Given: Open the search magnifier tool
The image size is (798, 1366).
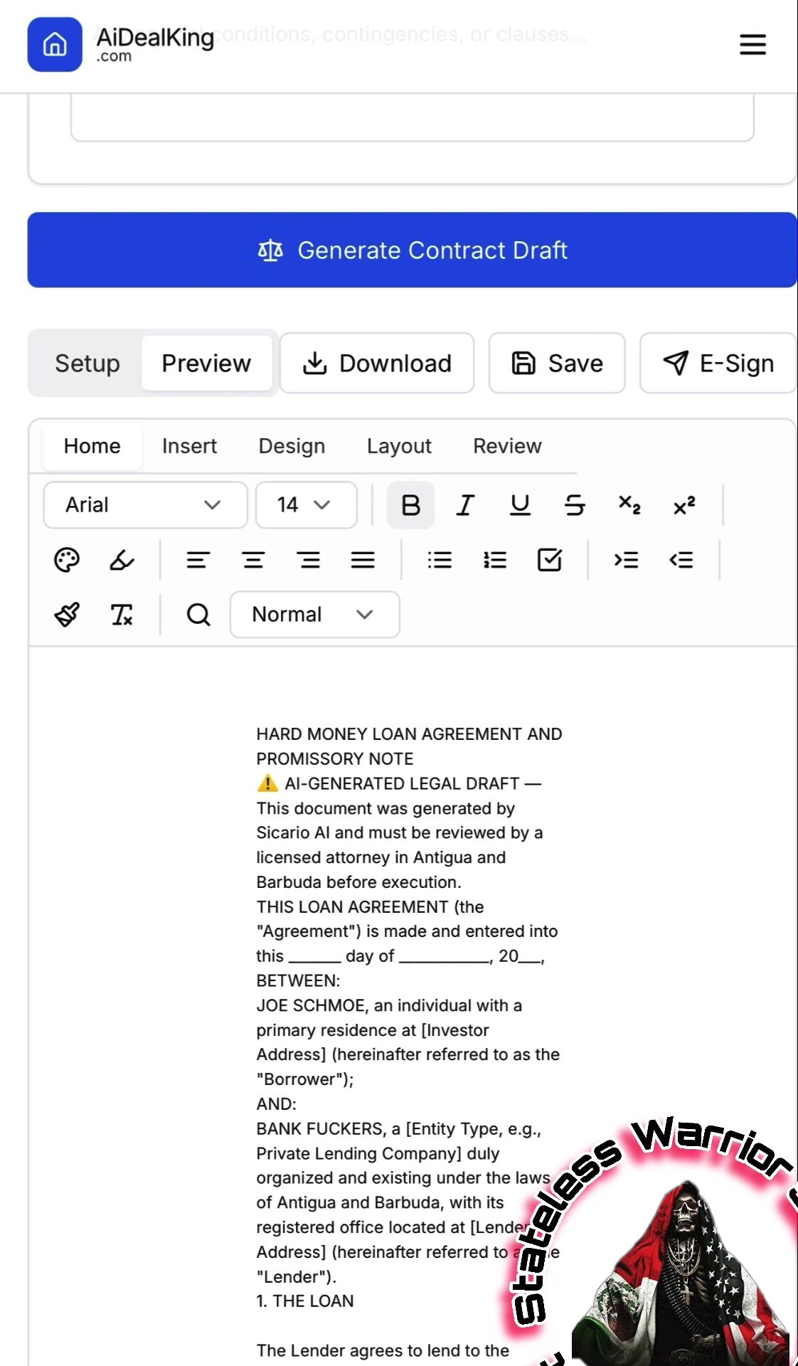Looking at the screenshot, I should coord(198,615).
